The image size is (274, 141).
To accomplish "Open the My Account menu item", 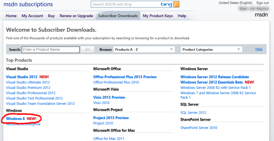I will click(x=32, y=16).
